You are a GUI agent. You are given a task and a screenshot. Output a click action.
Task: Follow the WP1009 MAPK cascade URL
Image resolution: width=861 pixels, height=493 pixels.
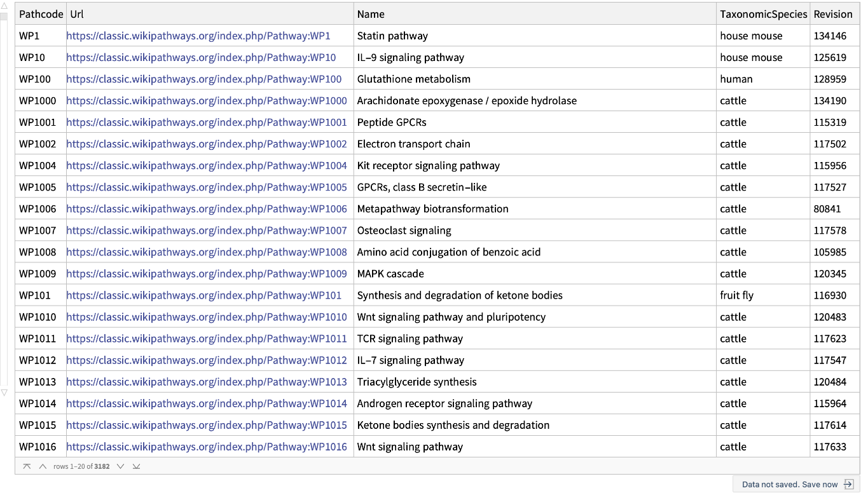point(207,274)
